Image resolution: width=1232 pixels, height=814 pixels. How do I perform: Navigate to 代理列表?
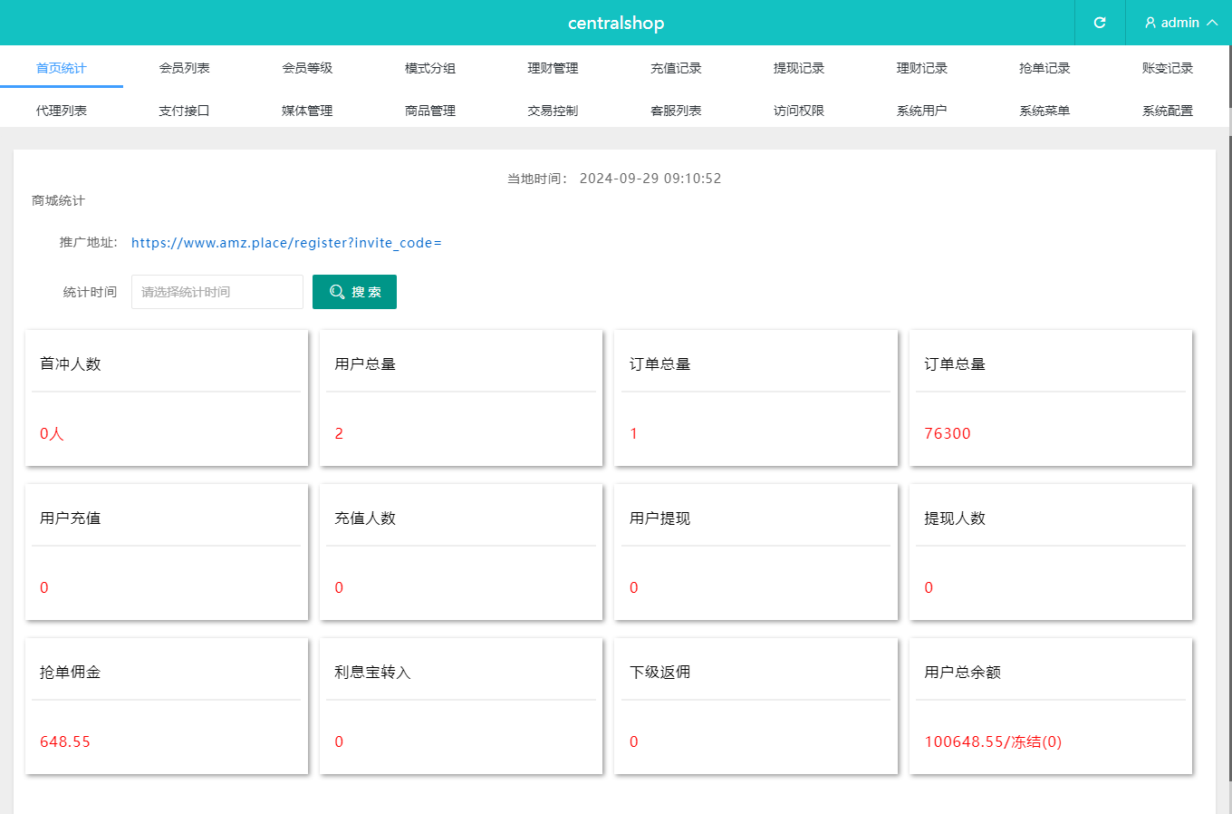[62, 111]
